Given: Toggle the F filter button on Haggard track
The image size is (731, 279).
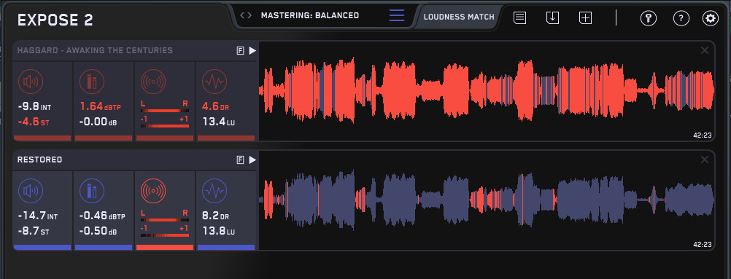Looking at the screenshot, I should click(x=240, y=51).
